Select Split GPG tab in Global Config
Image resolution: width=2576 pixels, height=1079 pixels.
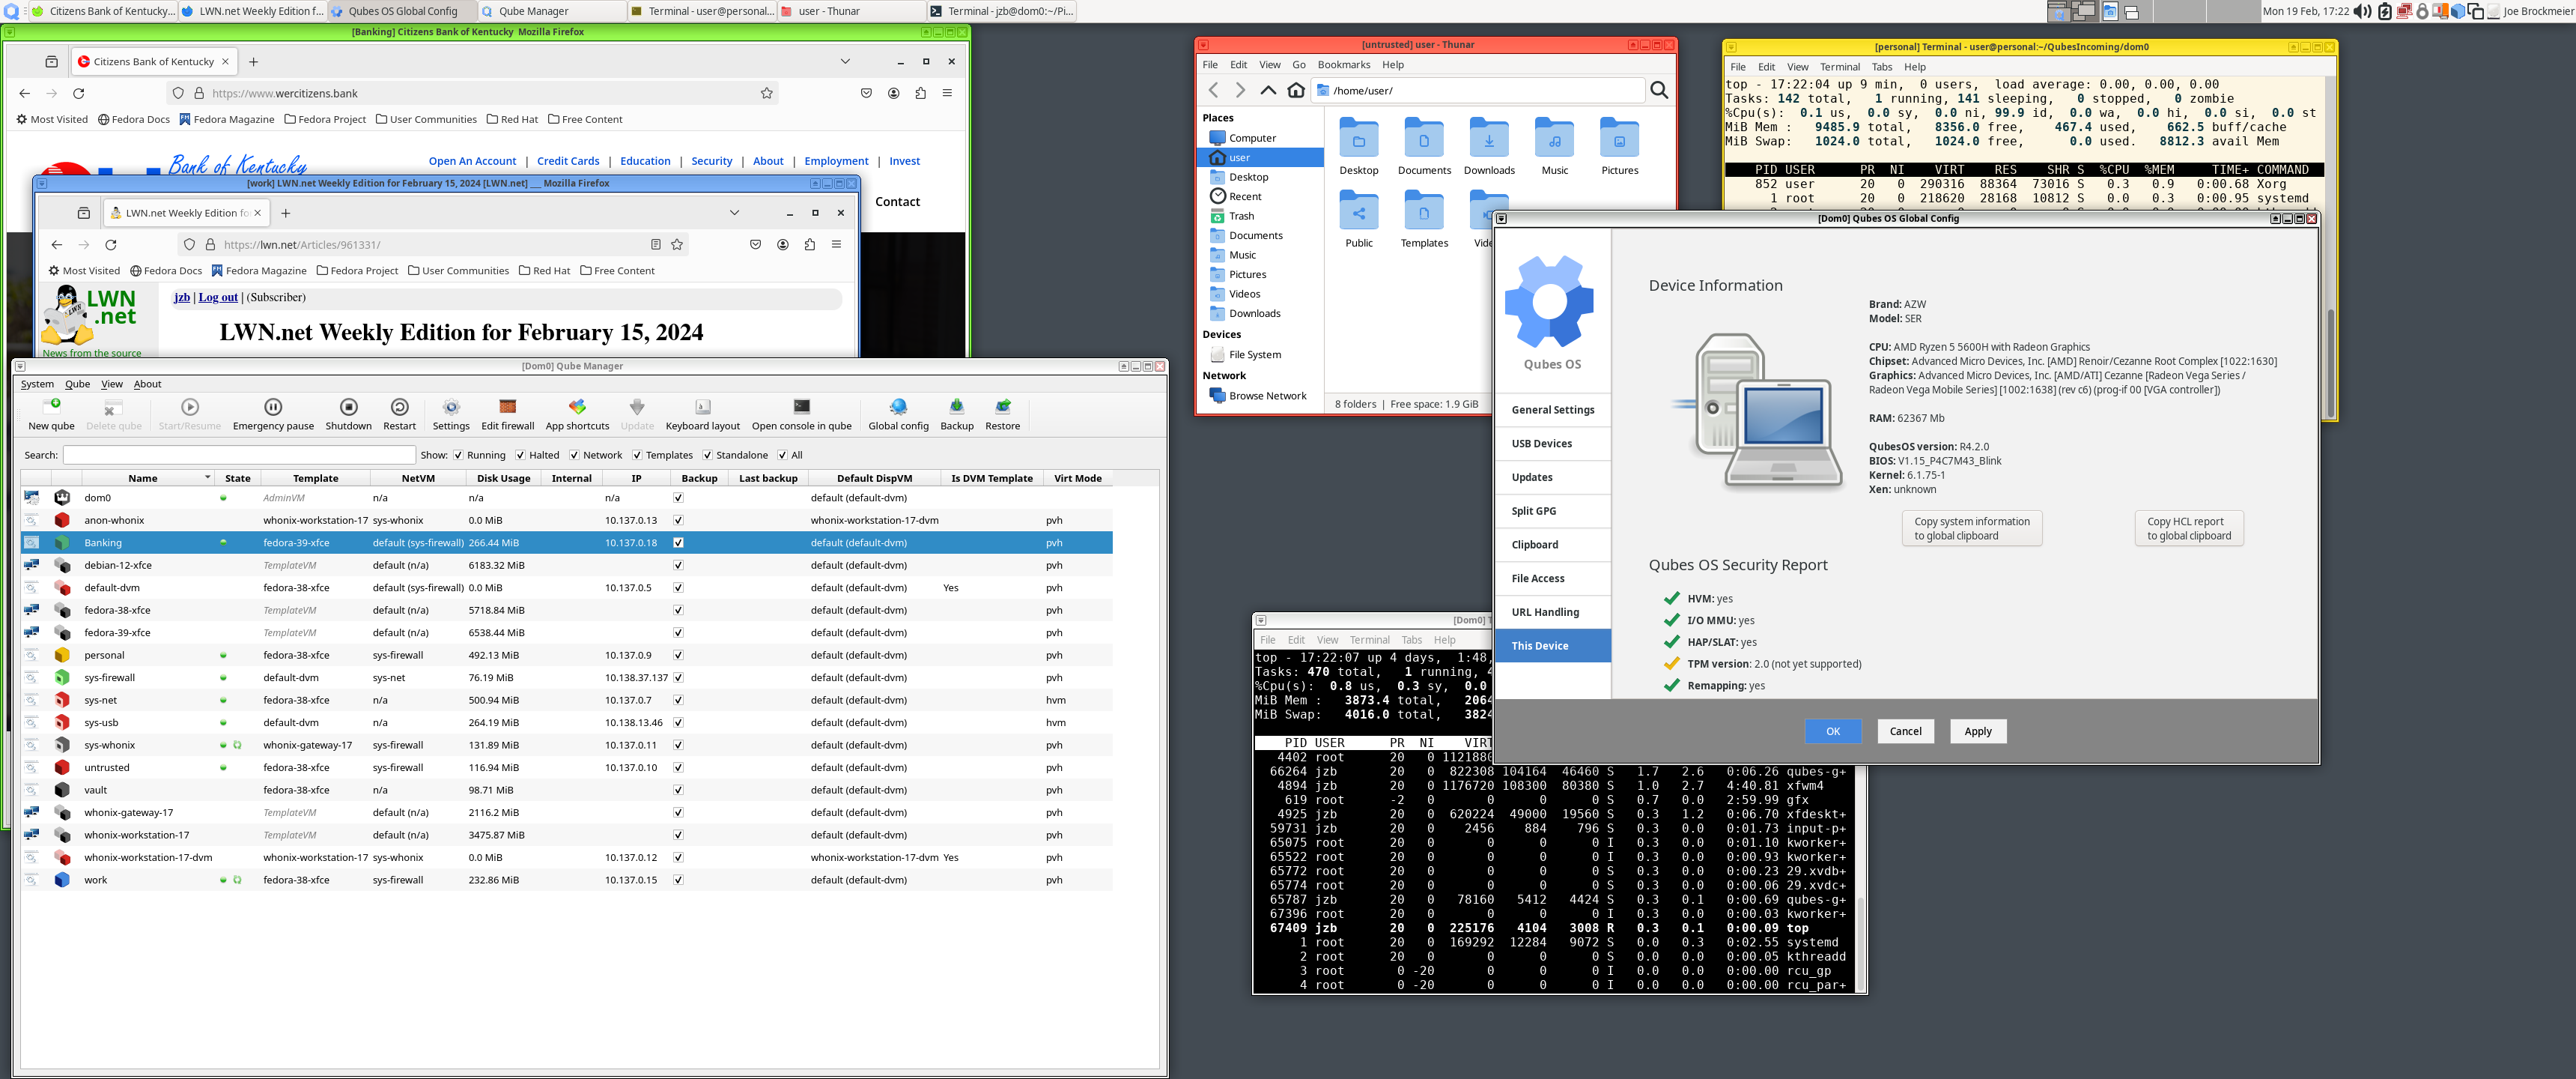1552,512
